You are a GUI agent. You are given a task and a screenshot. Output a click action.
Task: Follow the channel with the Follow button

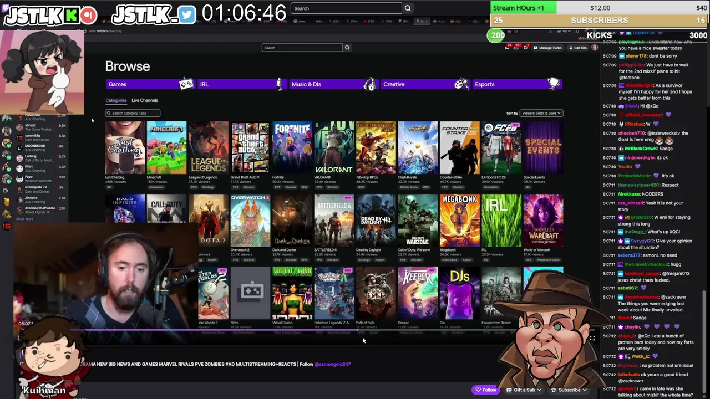[486, 390]
